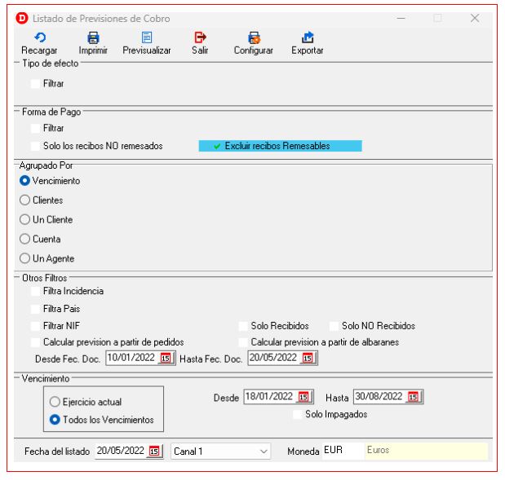The height and width of the screenshot is (480, 505).
Task: Select the Ejercicio actual radio option
Action: tap(55, 402)
